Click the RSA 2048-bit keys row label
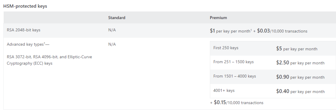Viewport: 336px width, 112px height. coord(24,30)
